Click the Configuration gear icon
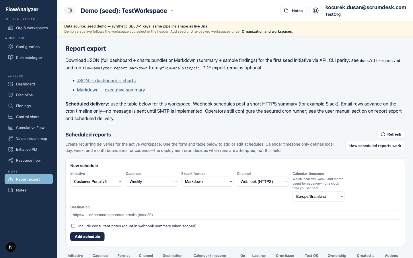The height and width of the screenshot is (258, 413). (x=11, y=47)
